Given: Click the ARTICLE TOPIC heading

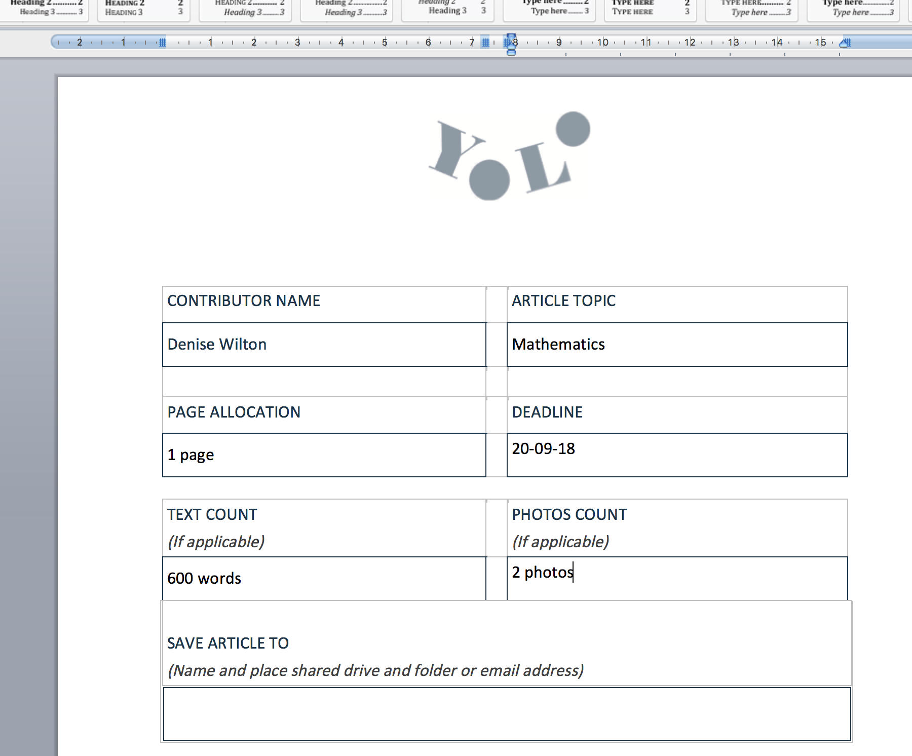Looking at the screenshot, I should [x=564, y=301].
